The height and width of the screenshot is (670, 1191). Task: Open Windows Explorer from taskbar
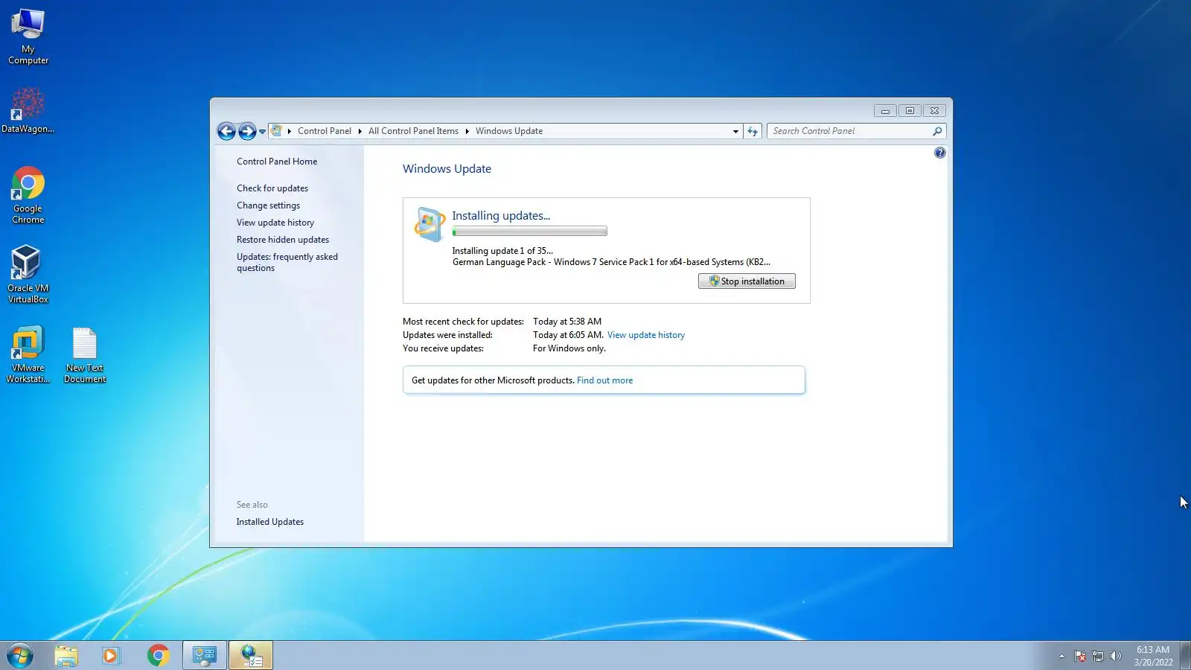click(x=66, y=656)
